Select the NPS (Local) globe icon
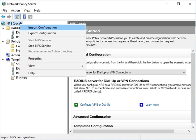Screen dimensions: 196x140 3,23
